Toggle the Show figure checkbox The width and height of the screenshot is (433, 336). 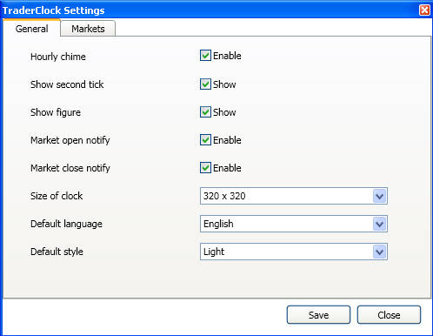(205, 112)
